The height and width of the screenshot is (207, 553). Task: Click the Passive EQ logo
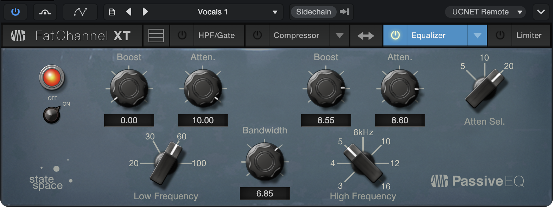coord(478,181)
